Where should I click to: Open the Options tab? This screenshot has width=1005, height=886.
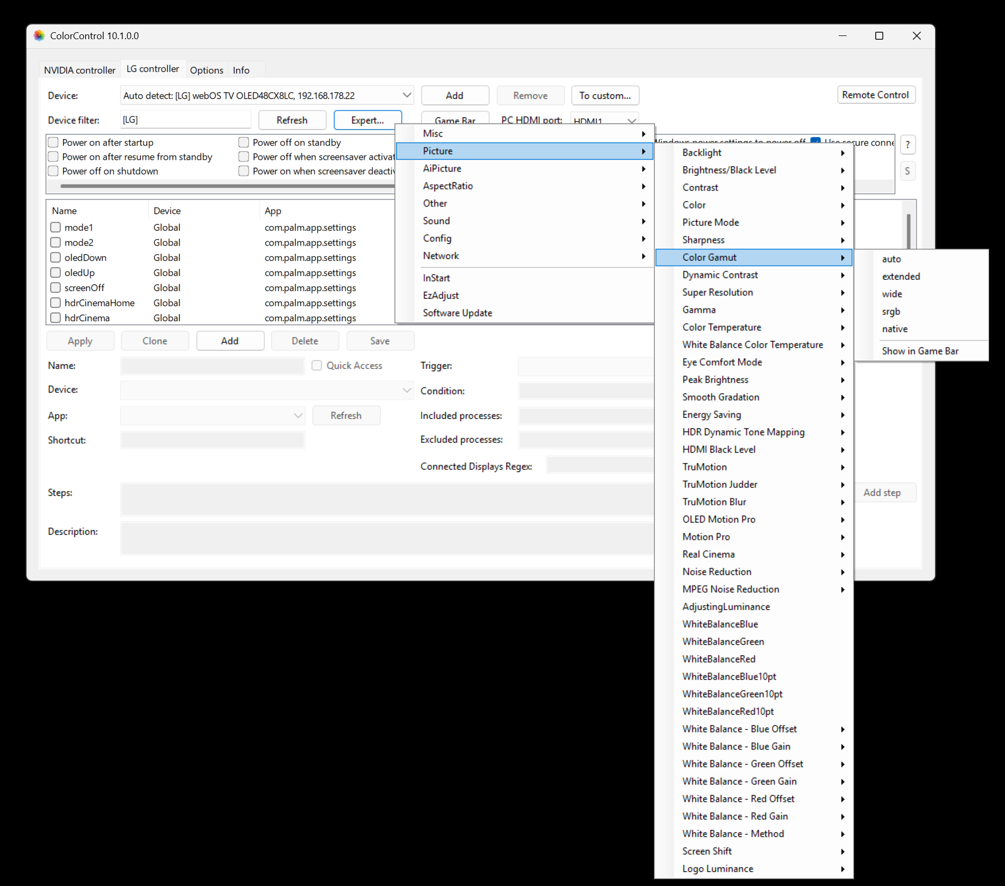pos(207,70)
